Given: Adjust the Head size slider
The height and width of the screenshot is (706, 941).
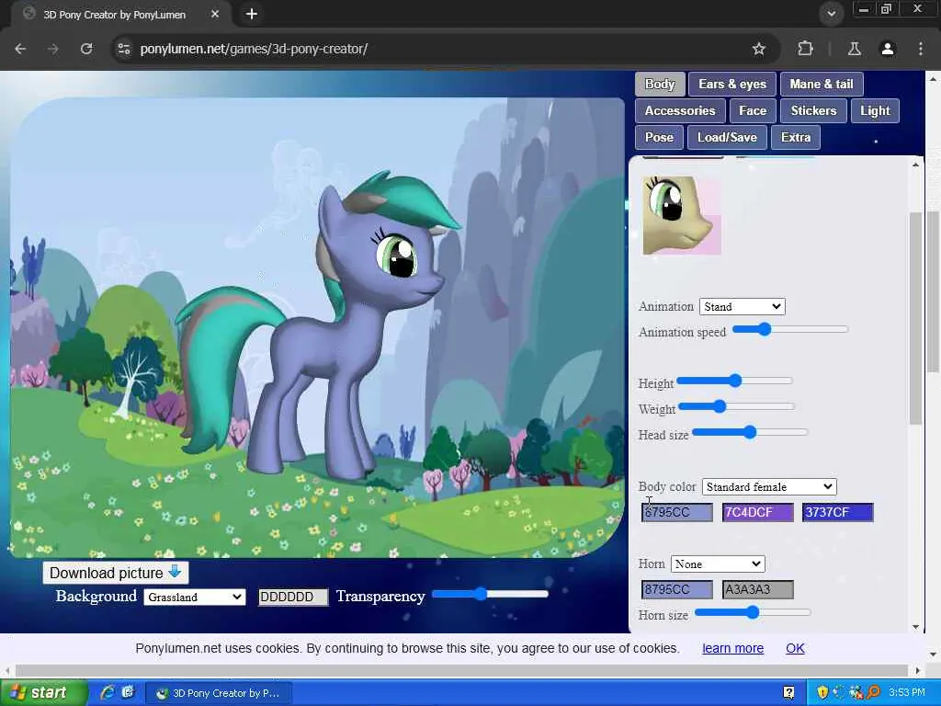Looking at the screenshot, I should (750, 432).
